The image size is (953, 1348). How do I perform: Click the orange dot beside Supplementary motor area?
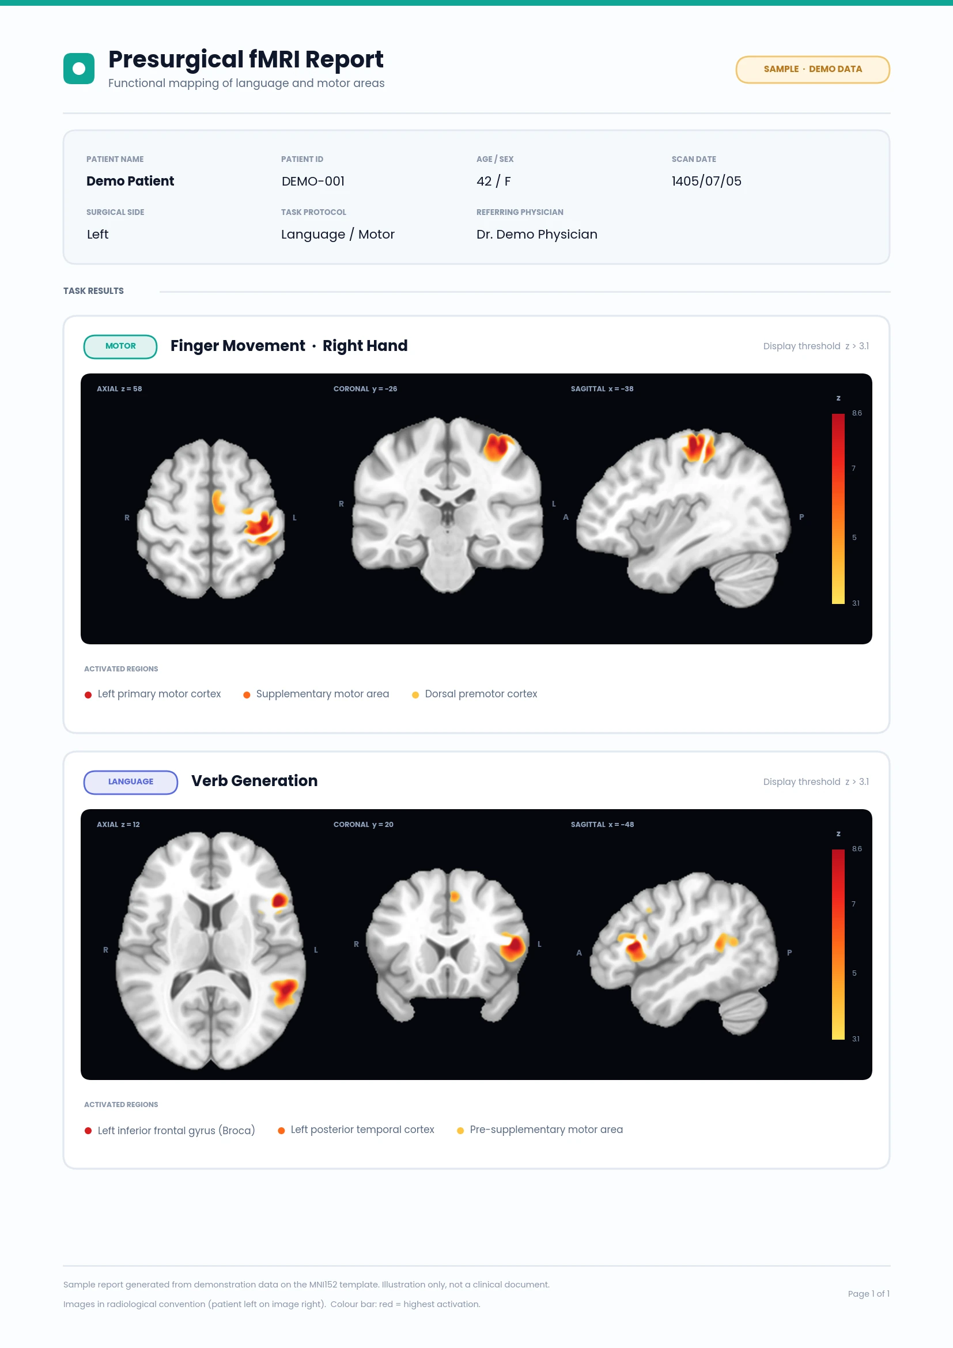247,694
